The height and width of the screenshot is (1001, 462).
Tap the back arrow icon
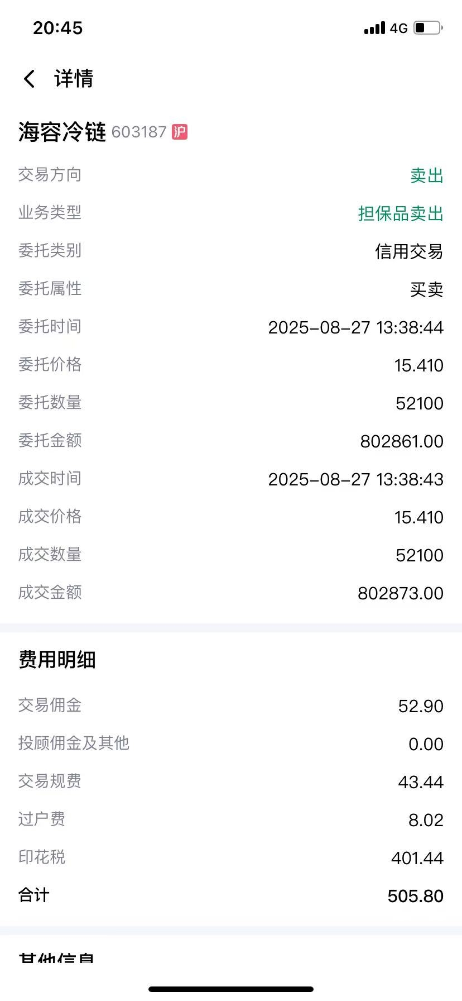coord(30,79)
